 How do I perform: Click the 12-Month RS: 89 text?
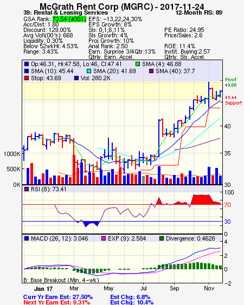pyautogui.click(x=199, y=12)
